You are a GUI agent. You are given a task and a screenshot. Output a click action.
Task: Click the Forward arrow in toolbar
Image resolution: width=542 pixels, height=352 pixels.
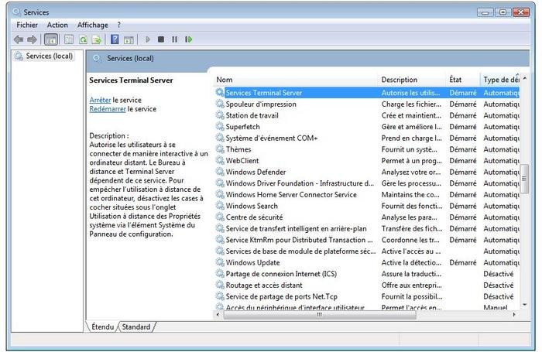(x=32, y=39)
